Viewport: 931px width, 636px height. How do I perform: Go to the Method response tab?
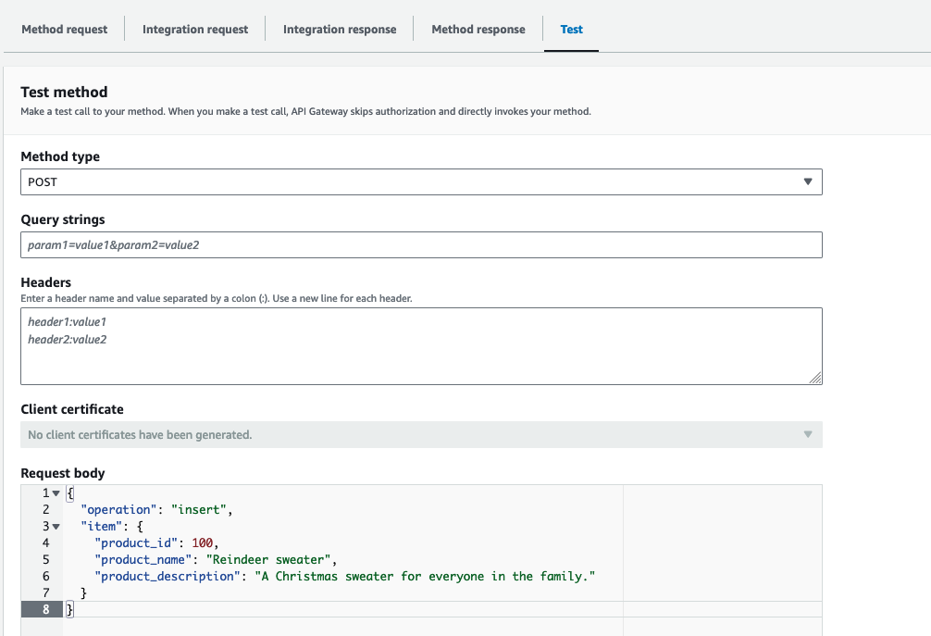pyautogui.click(x=478, y=30)
